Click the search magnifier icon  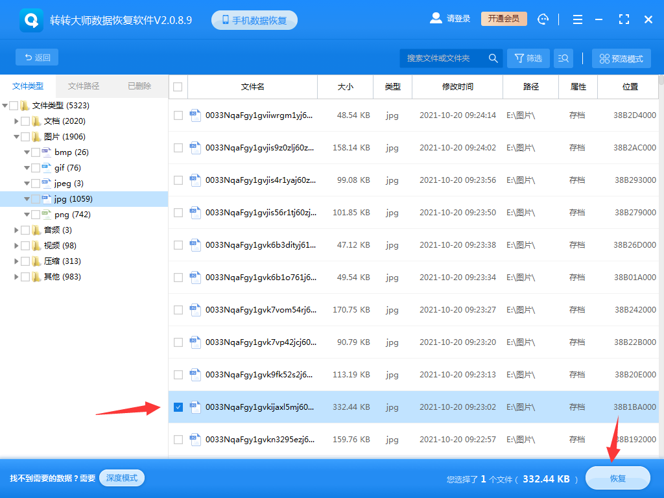[493, 58]
